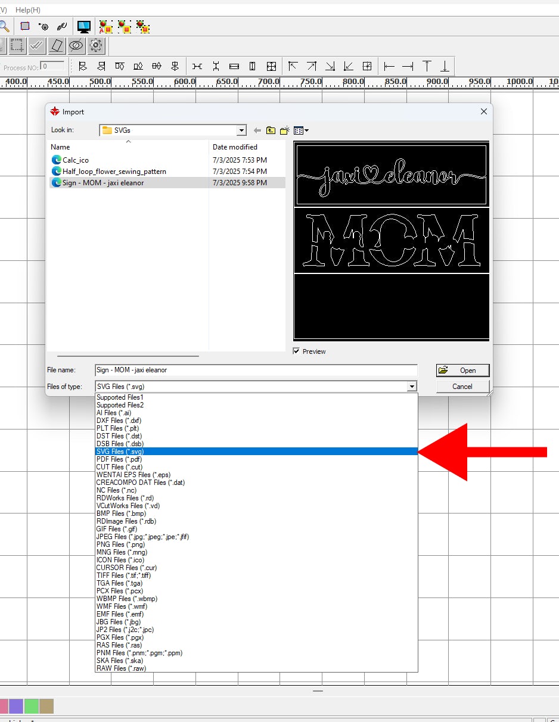Choose PNG Files (*.png) from the list
Screen dimensions: 559x722
[x=256, y=544]
